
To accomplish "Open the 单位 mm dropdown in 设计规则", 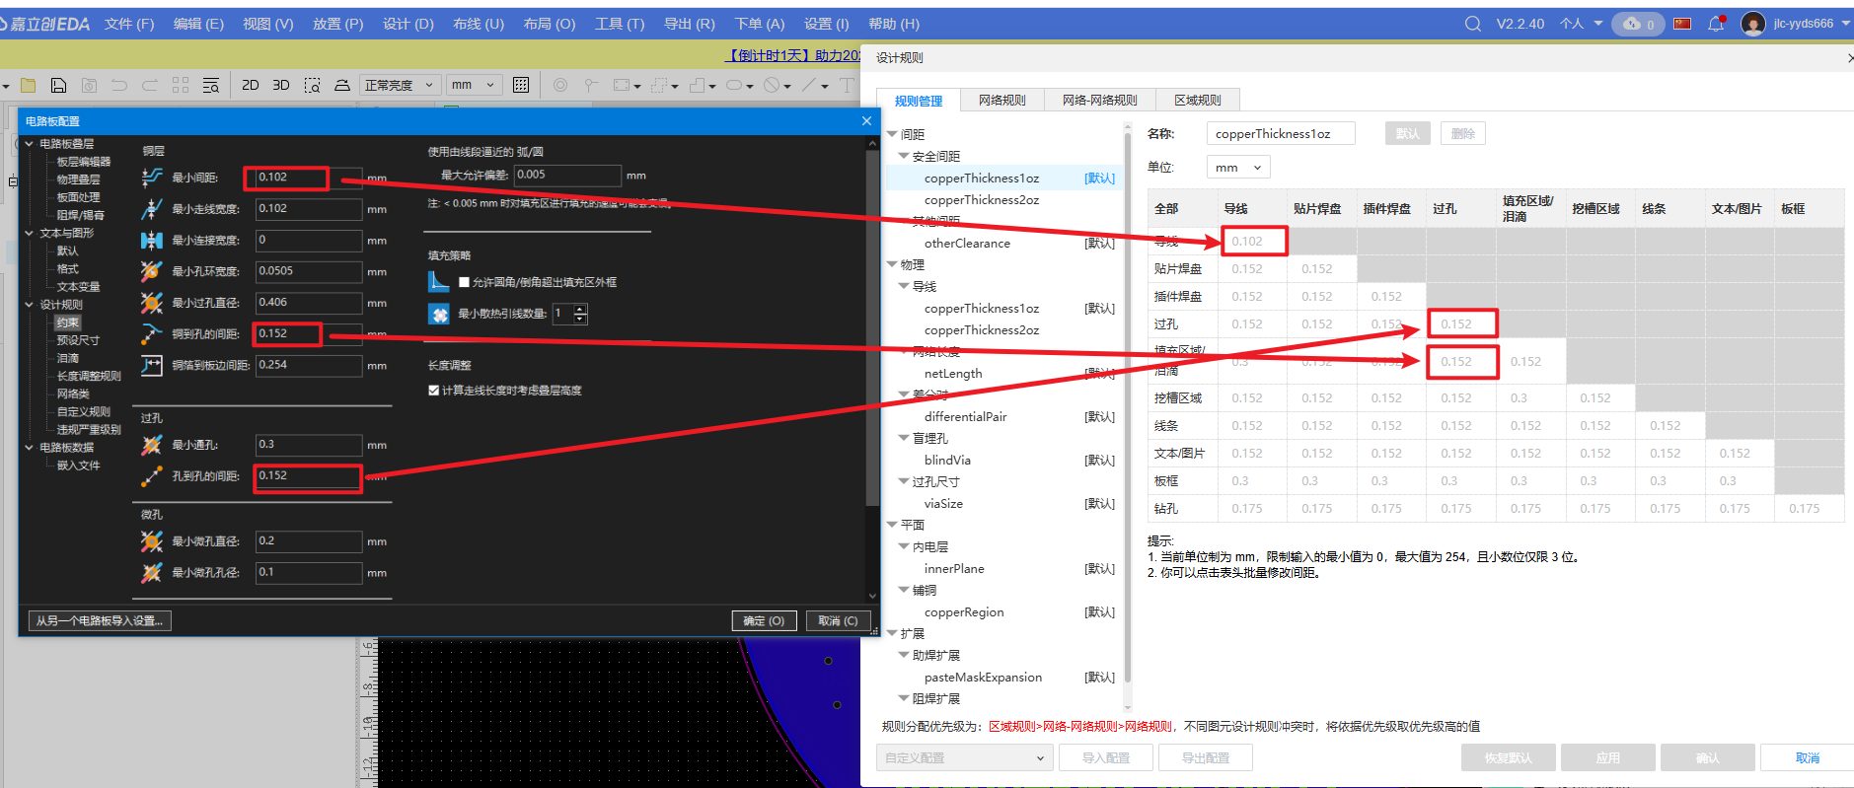I will [1238, 168].
